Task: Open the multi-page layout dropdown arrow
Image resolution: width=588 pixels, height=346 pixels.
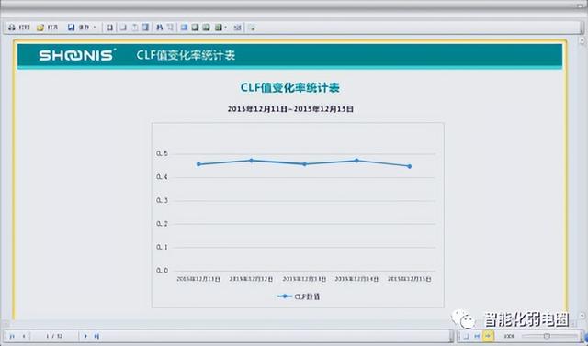Action: (225, 28)
